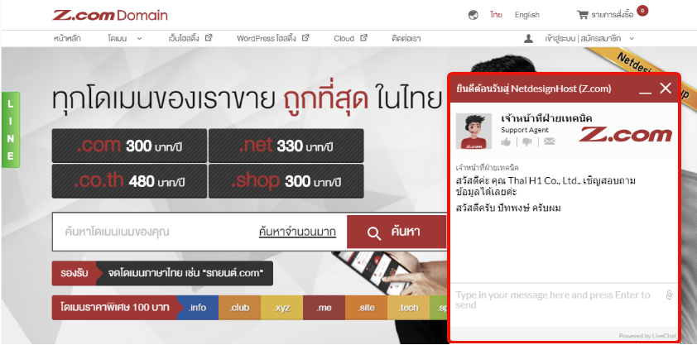Click the cart item count badge
The height and width of the screenshot is (345, 697).
[642, 11]
